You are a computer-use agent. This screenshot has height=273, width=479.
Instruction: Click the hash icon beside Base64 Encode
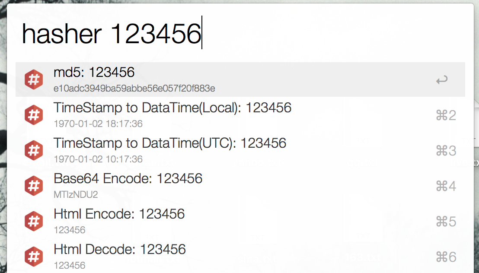(34, 186)
